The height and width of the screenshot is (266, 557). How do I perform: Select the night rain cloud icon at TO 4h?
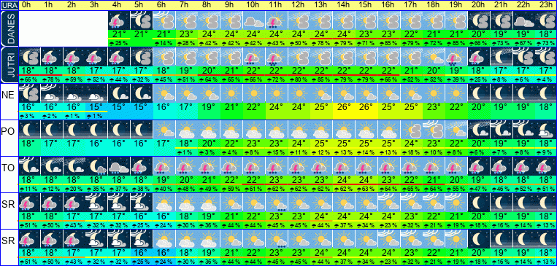coord(119,166)
